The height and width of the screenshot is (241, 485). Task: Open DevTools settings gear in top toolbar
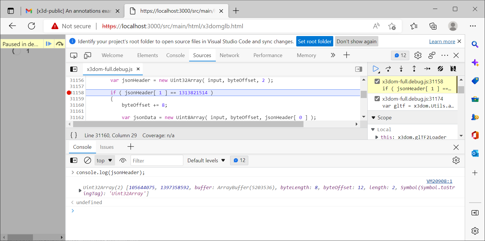pos(418,55)
